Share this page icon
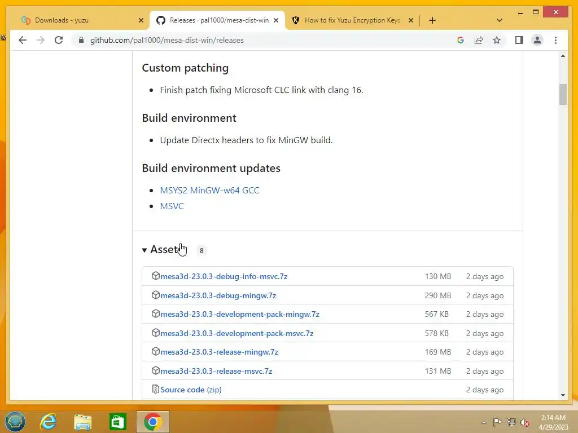Screen dimensions: 578x433 pos(479,40)
